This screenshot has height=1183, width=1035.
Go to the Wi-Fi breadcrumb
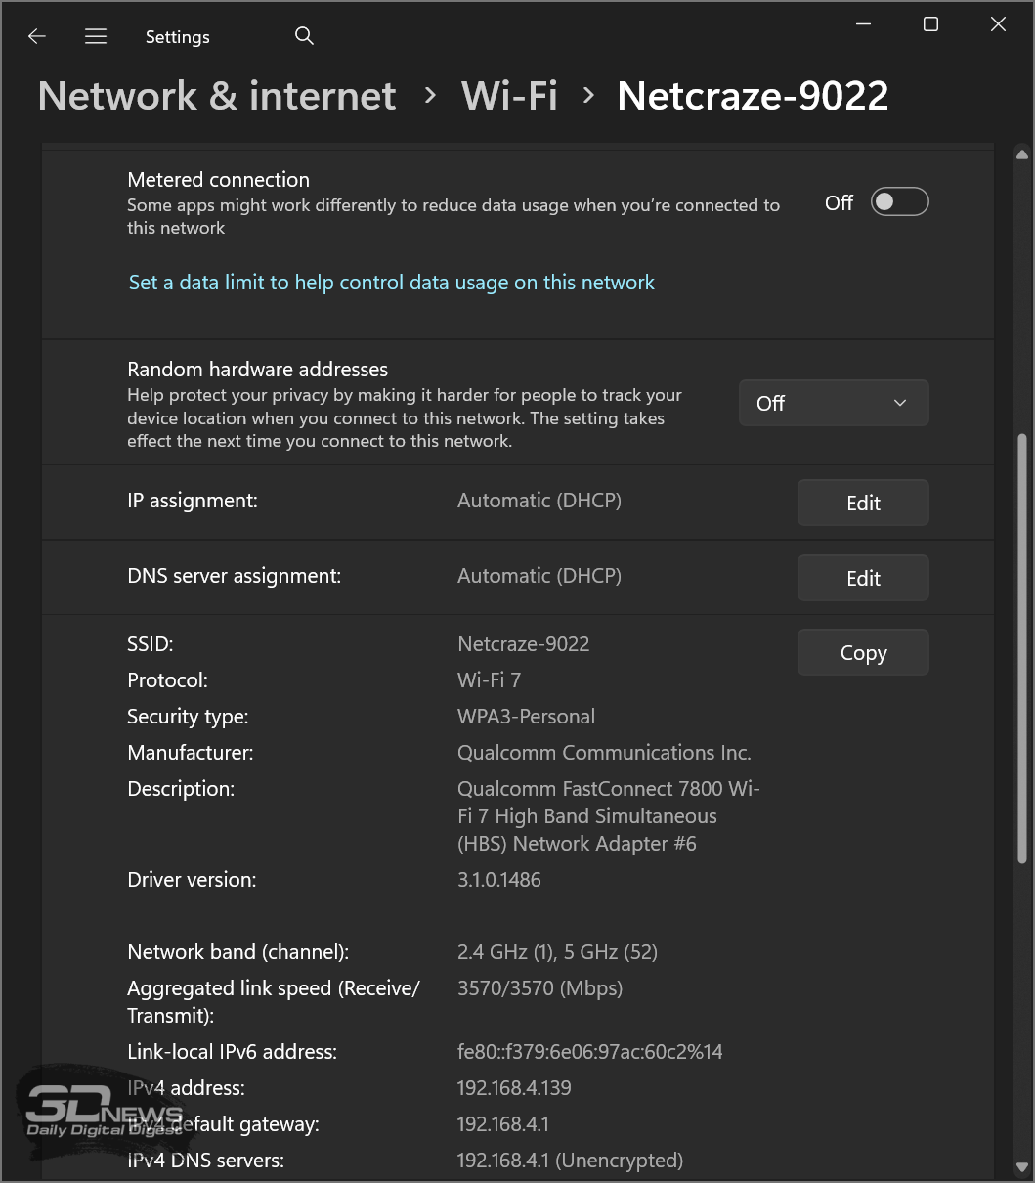509,96
